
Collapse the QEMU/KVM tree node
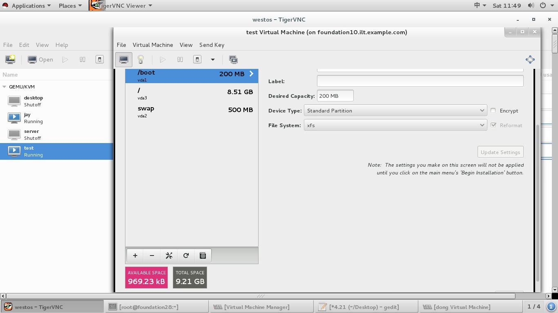[4, 87]
